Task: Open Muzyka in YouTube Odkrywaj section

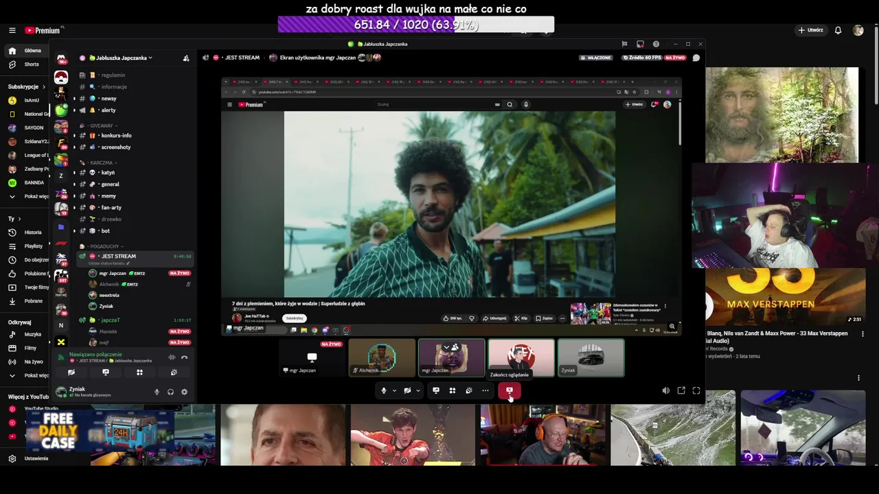Action: (26, 335)
